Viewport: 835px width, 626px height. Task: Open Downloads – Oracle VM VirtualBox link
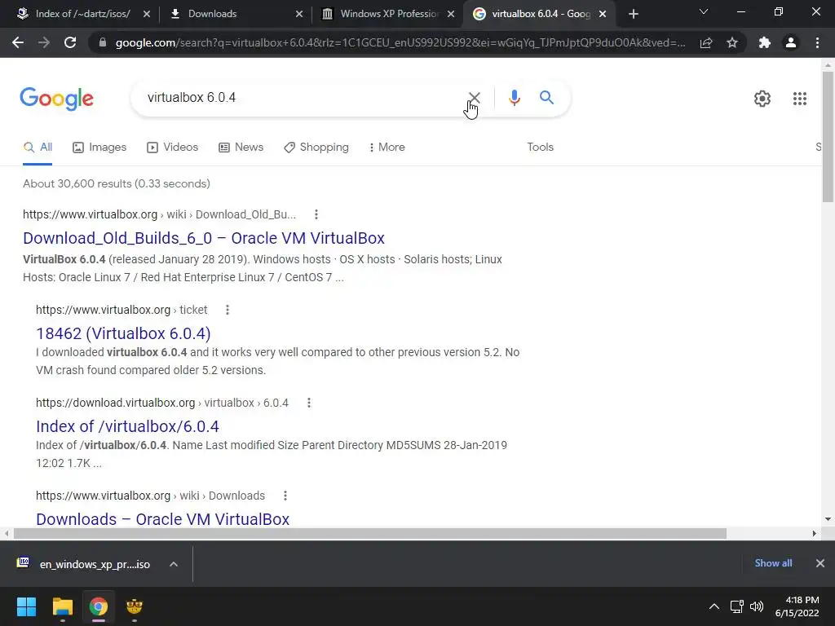162,519
